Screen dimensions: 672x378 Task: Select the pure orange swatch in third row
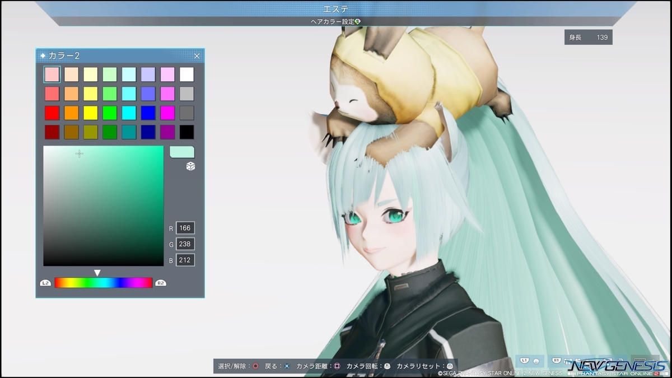(x=71, y=113)
